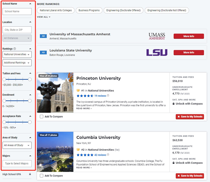Collapse the Tuition and Fees section

coord(30,73)
